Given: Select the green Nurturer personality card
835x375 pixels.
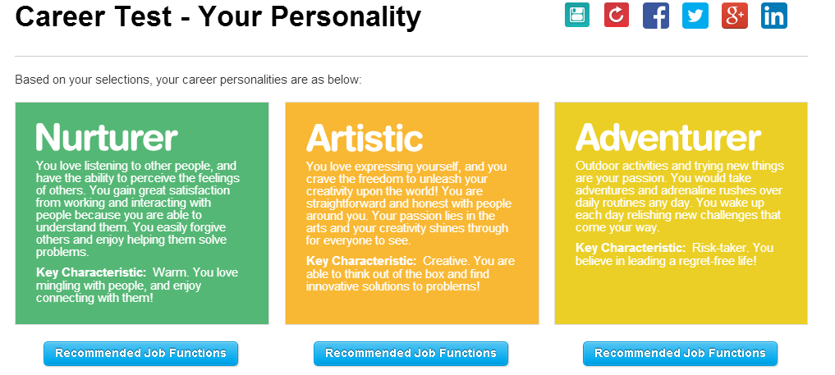Looking at the screenshot, I should click(142, 213).
